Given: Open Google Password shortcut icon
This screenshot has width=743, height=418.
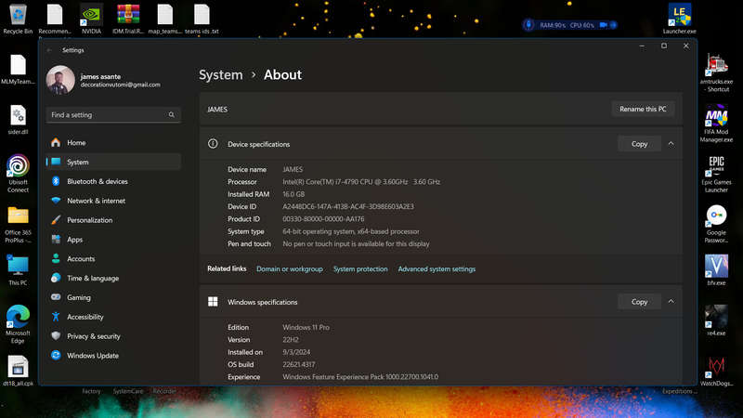Looking at the screenshot, I should click(716, 224).
